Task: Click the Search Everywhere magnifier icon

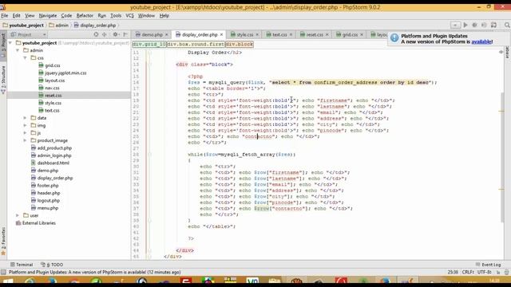Action: click(x=507, y=25)
